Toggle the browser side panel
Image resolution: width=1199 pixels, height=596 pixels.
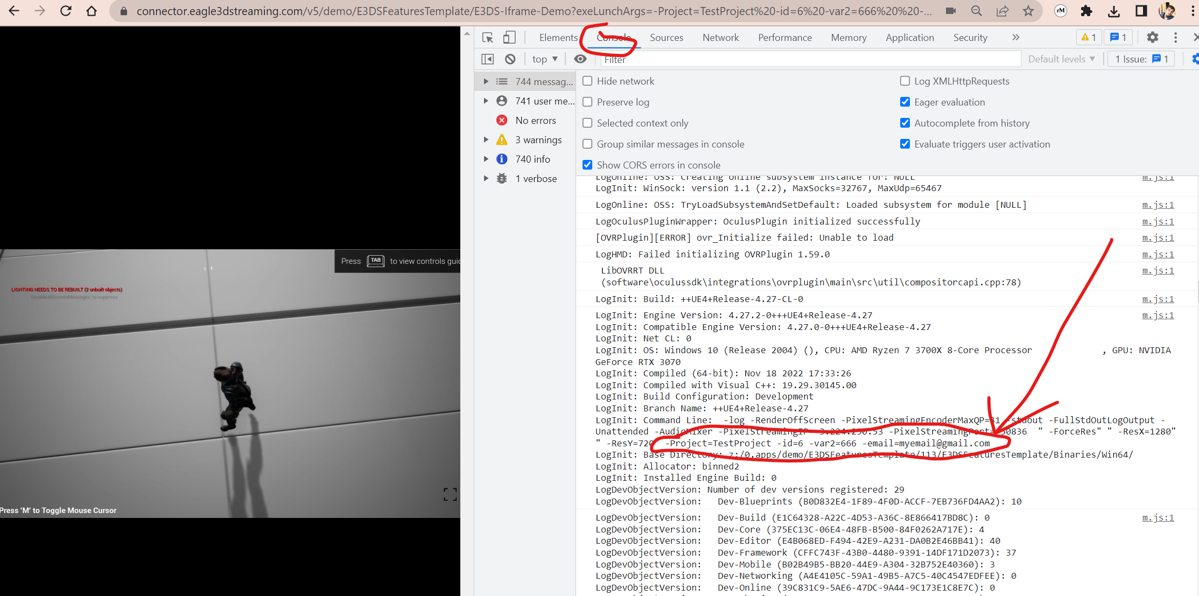pyautogui.click(x=1141, y=11)
